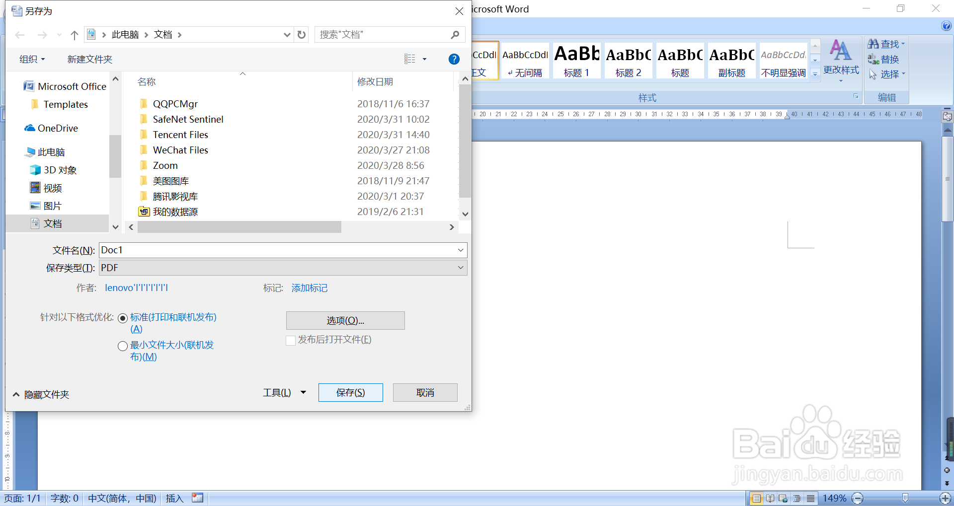Select the Zoom folder
954x506 pixels.
tap(159, 165)
